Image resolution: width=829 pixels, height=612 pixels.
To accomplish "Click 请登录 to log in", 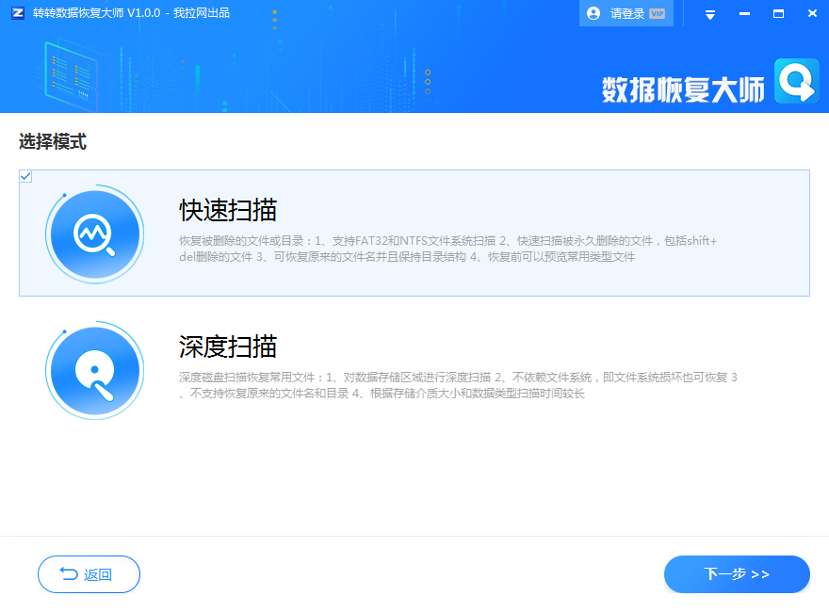I will point(627,14).
